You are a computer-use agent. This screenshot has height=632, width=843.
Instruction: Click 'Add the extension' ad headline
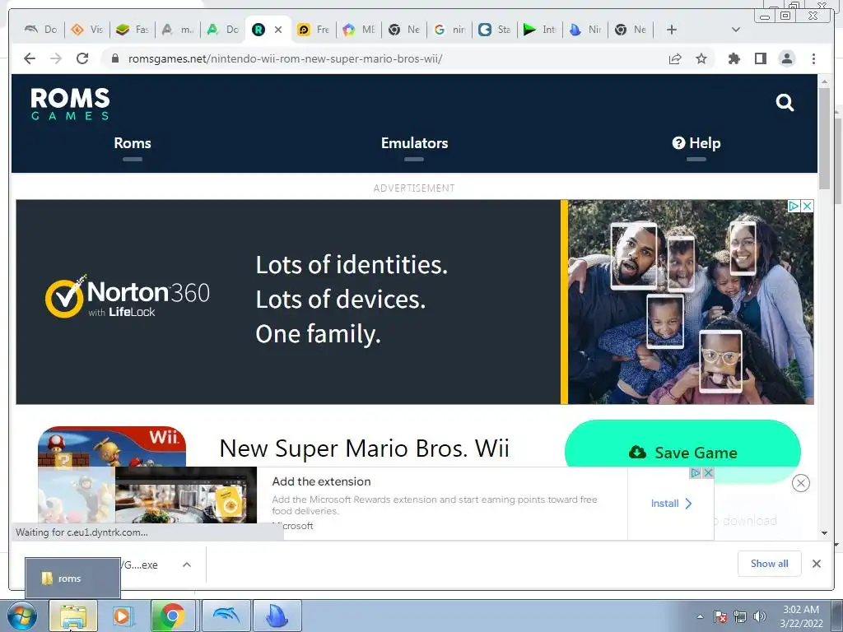tap(322, 481)
